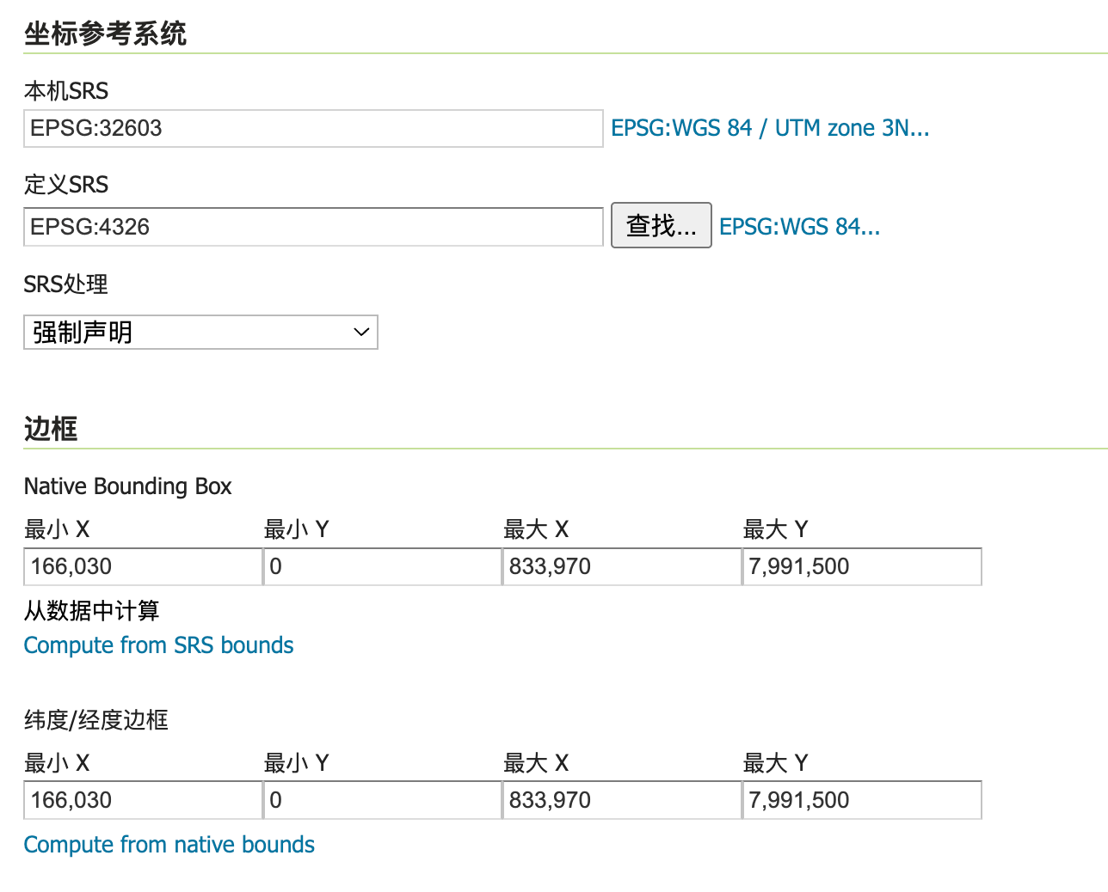The width and height of the screenshot is (1108, 892).
Task: Click Compute from native bounds link
Action: pos(169,845)
